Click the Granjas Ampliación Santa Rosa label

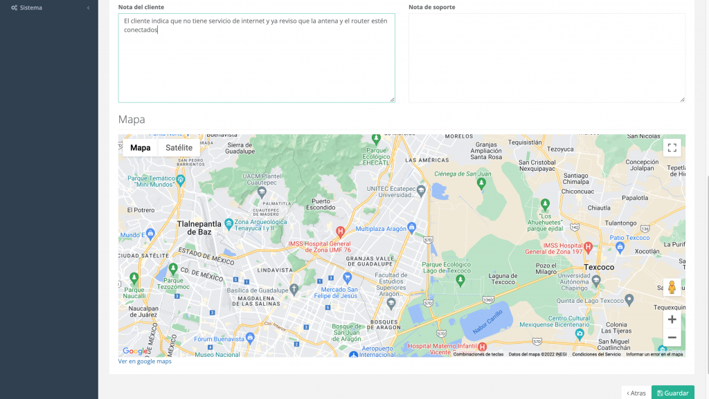click(486, 151)
